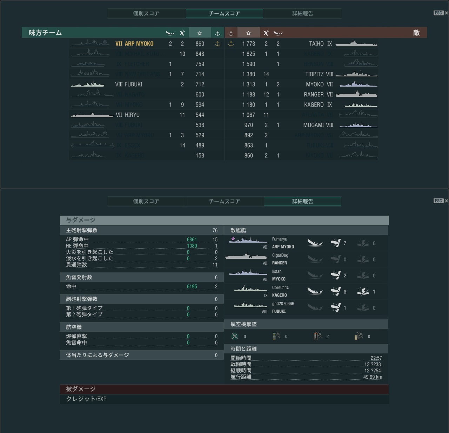
Task: Click the CigarDog RANGER ship thumbnail
Action: [246, 257]
